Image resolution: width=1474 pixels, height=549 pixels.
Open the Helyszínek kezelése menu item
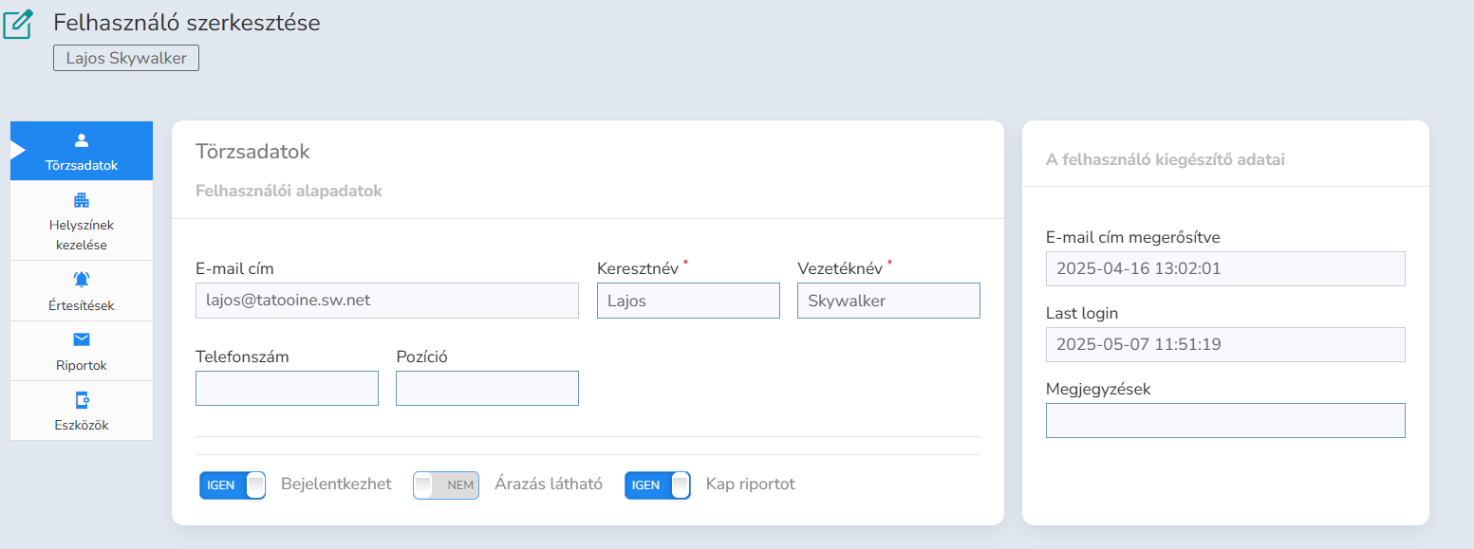coord(82,234)
